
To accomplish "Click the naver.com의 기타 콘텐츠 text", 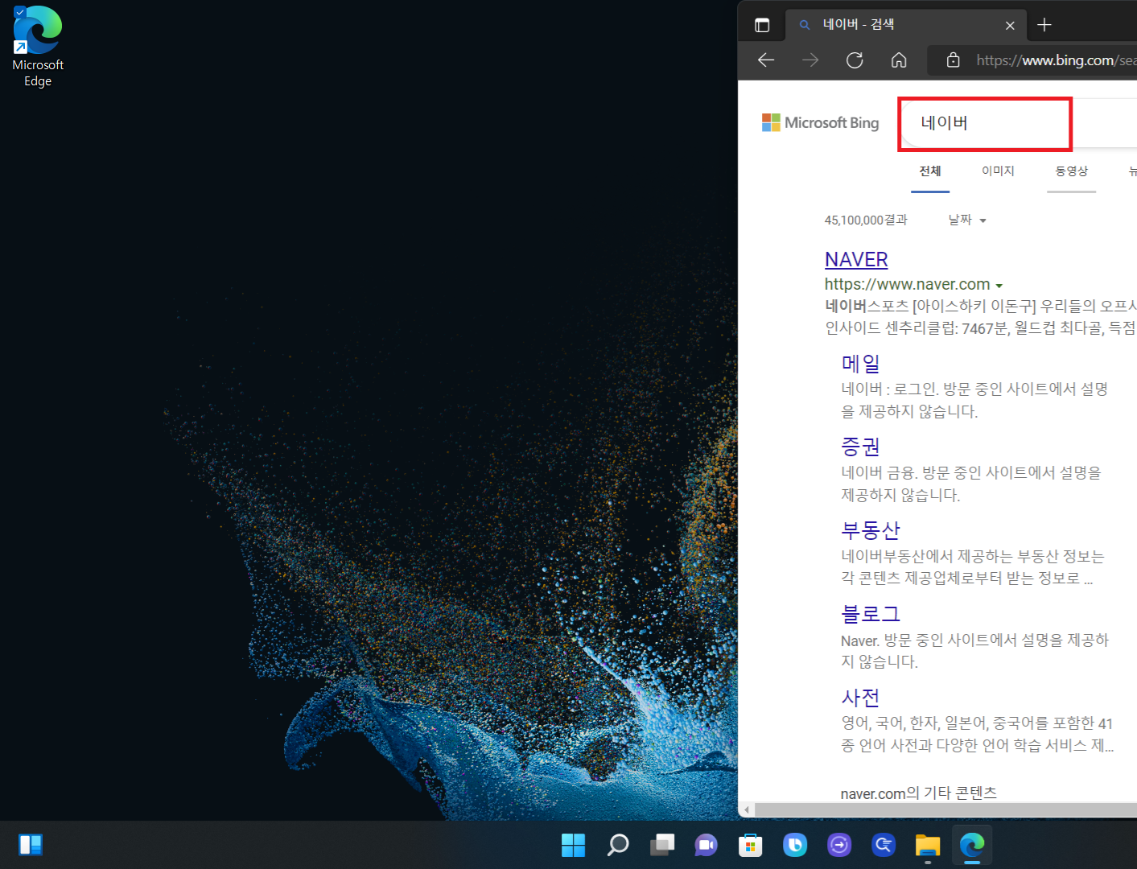I will click(918, 793).
